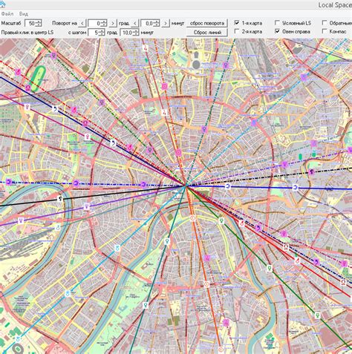Screen dimensions: 352x354
Task: Click the Saturn glyph on the dark blue line at upper left
Action: coord(56,109)
